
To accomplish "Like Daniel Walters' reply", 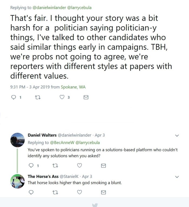I will 79,165.
